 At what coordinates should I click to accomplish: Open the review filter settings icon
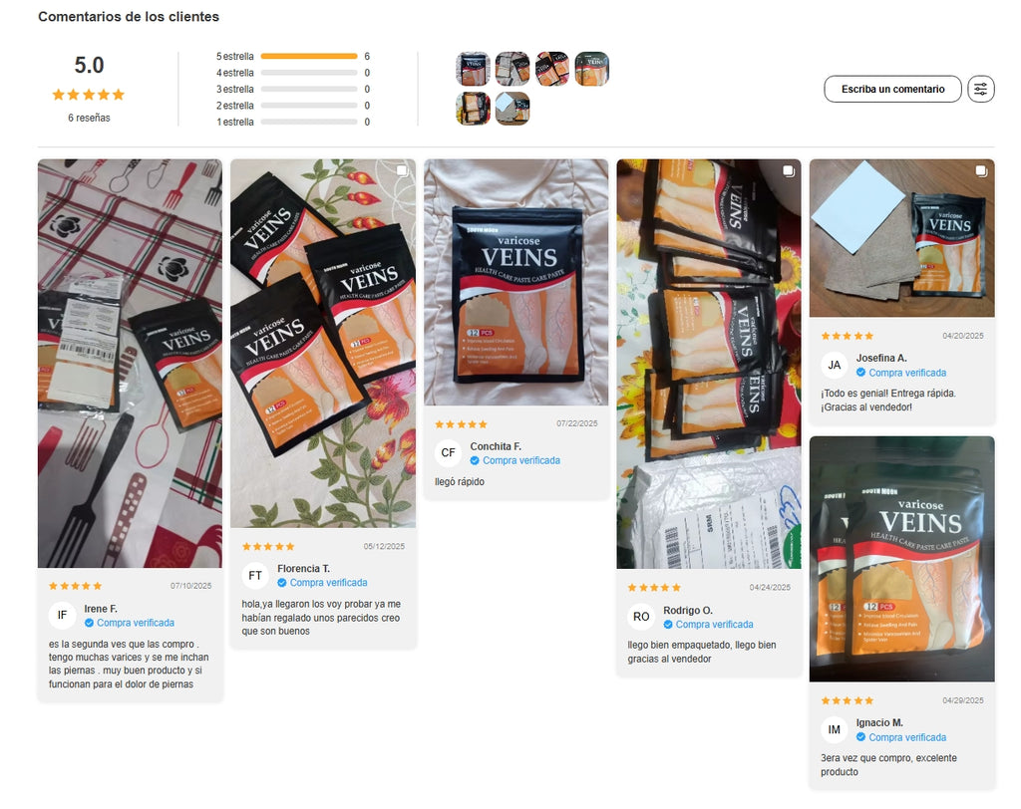(981, 89)
